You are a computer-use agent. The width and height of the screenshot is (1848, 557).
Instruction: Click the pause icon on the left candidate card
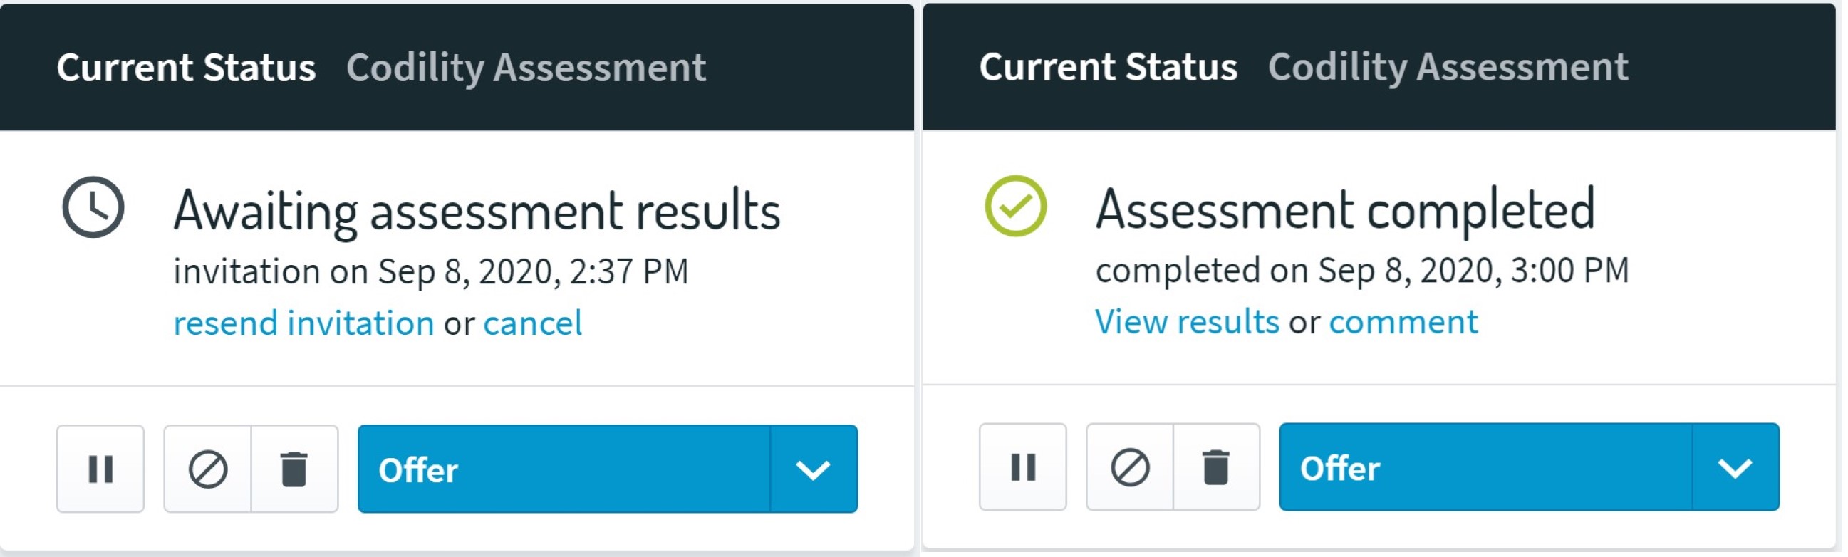pyautogui.click(x=100, y=469)
